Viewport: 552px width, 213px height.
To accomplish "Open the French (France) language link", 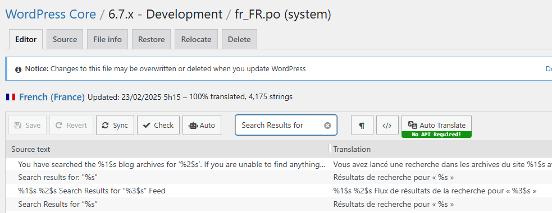I will [52, 97].
